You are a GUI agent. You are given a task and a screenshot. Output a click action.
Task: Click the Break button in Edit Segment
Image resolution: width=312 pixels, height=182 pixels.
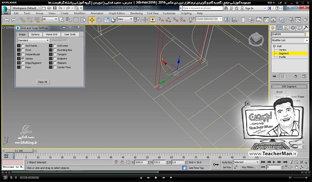(x=279, y=92)
